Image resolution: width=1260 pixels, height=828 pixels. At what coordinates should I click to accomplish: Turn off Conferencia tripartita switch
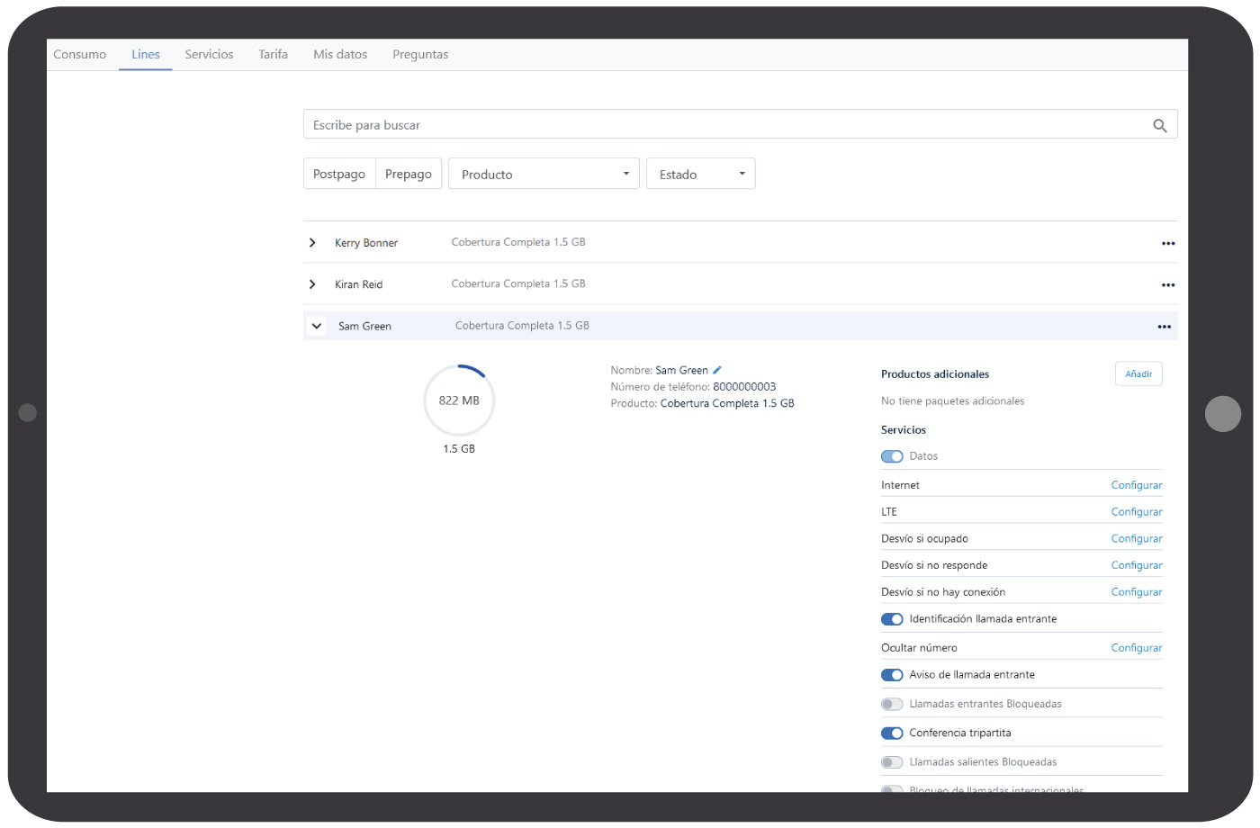[x=892, y=733]
